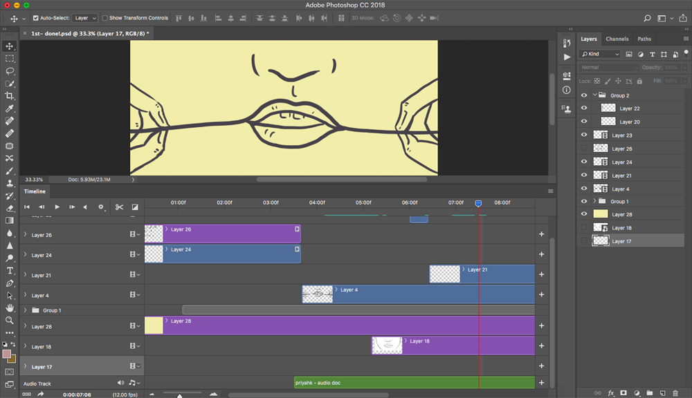This screenshot has width=692, height=398.
Task: Switch to the Channels tab
Action: [617, 39]
